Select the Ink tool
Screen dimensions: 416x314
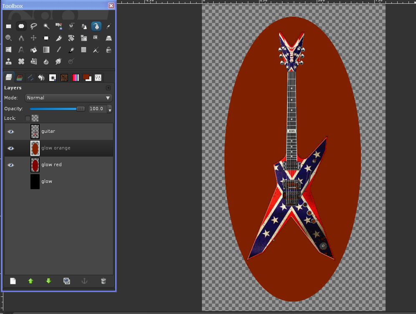109,50
